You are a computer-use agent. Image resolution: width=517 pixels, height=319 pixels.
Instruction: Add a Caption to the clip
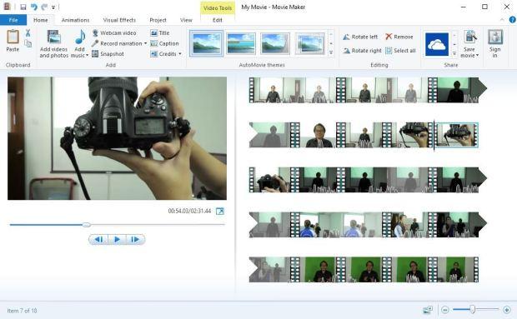pyautogui.click(x=164, y=43)
